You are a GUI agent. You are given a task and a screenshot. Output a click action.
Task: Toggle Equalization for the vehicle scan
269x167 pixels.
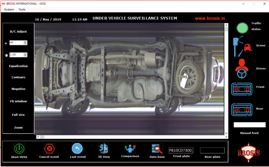(18, 66)
